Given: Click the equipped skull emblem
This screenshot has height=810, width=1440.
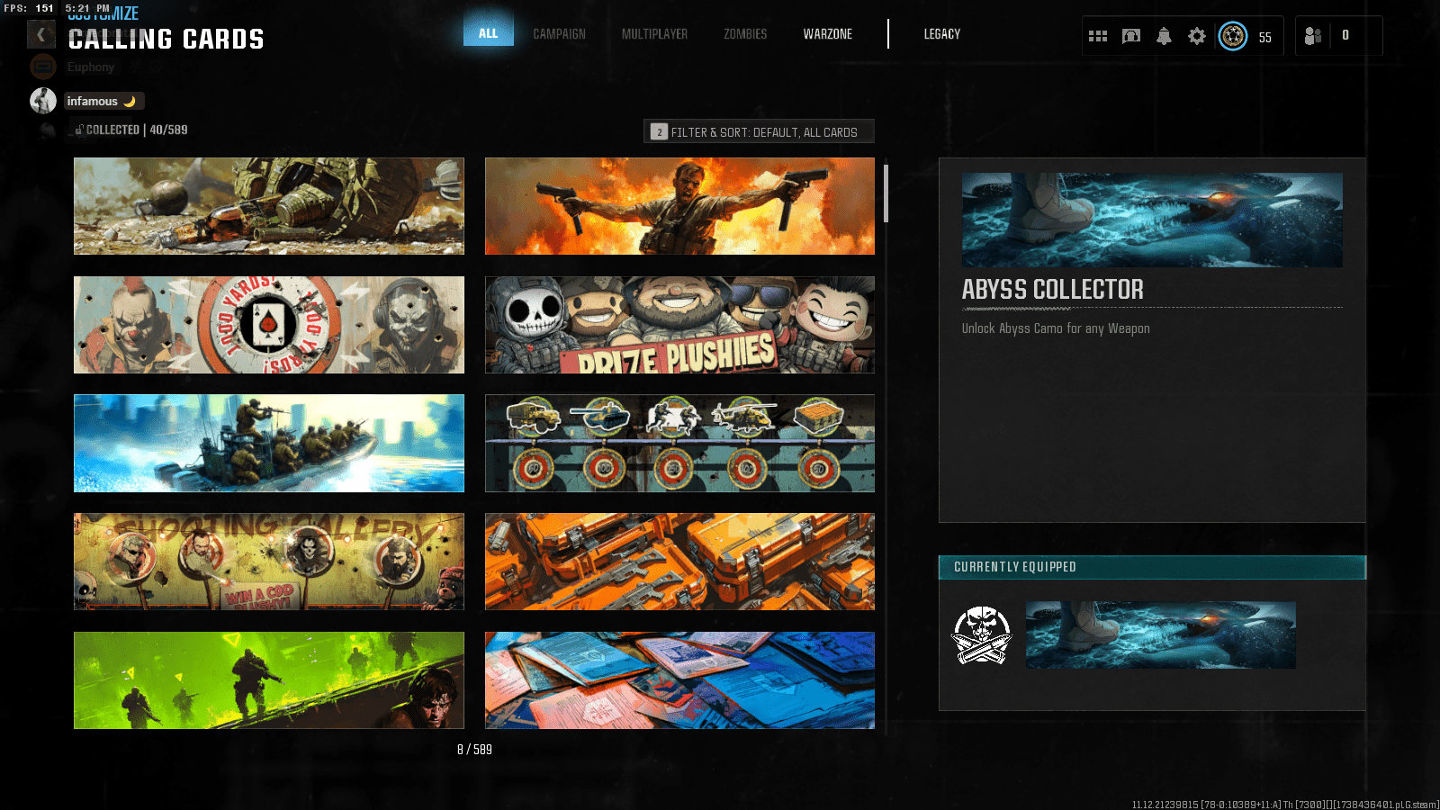Looking at the screenshot, I should click(x=982, y=635).
